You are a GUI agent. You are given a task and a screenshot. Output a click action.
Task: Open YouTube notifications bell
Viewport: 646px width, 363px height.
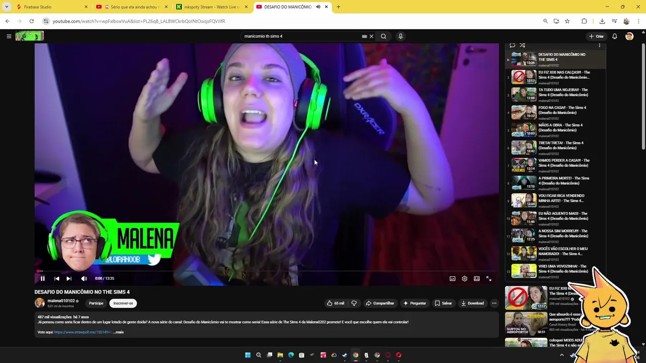tap(615, 36)
